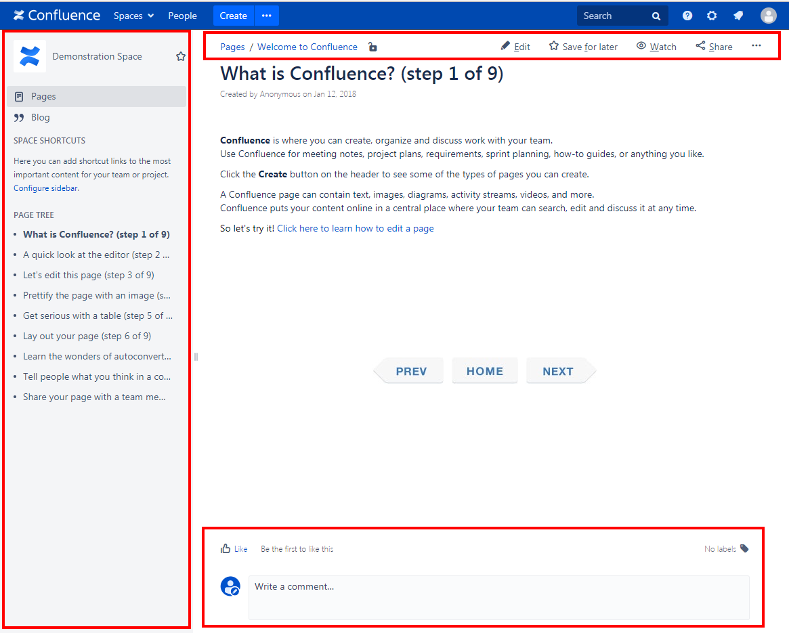Open the page more-actions ellipsis menu

coord(756,46)
